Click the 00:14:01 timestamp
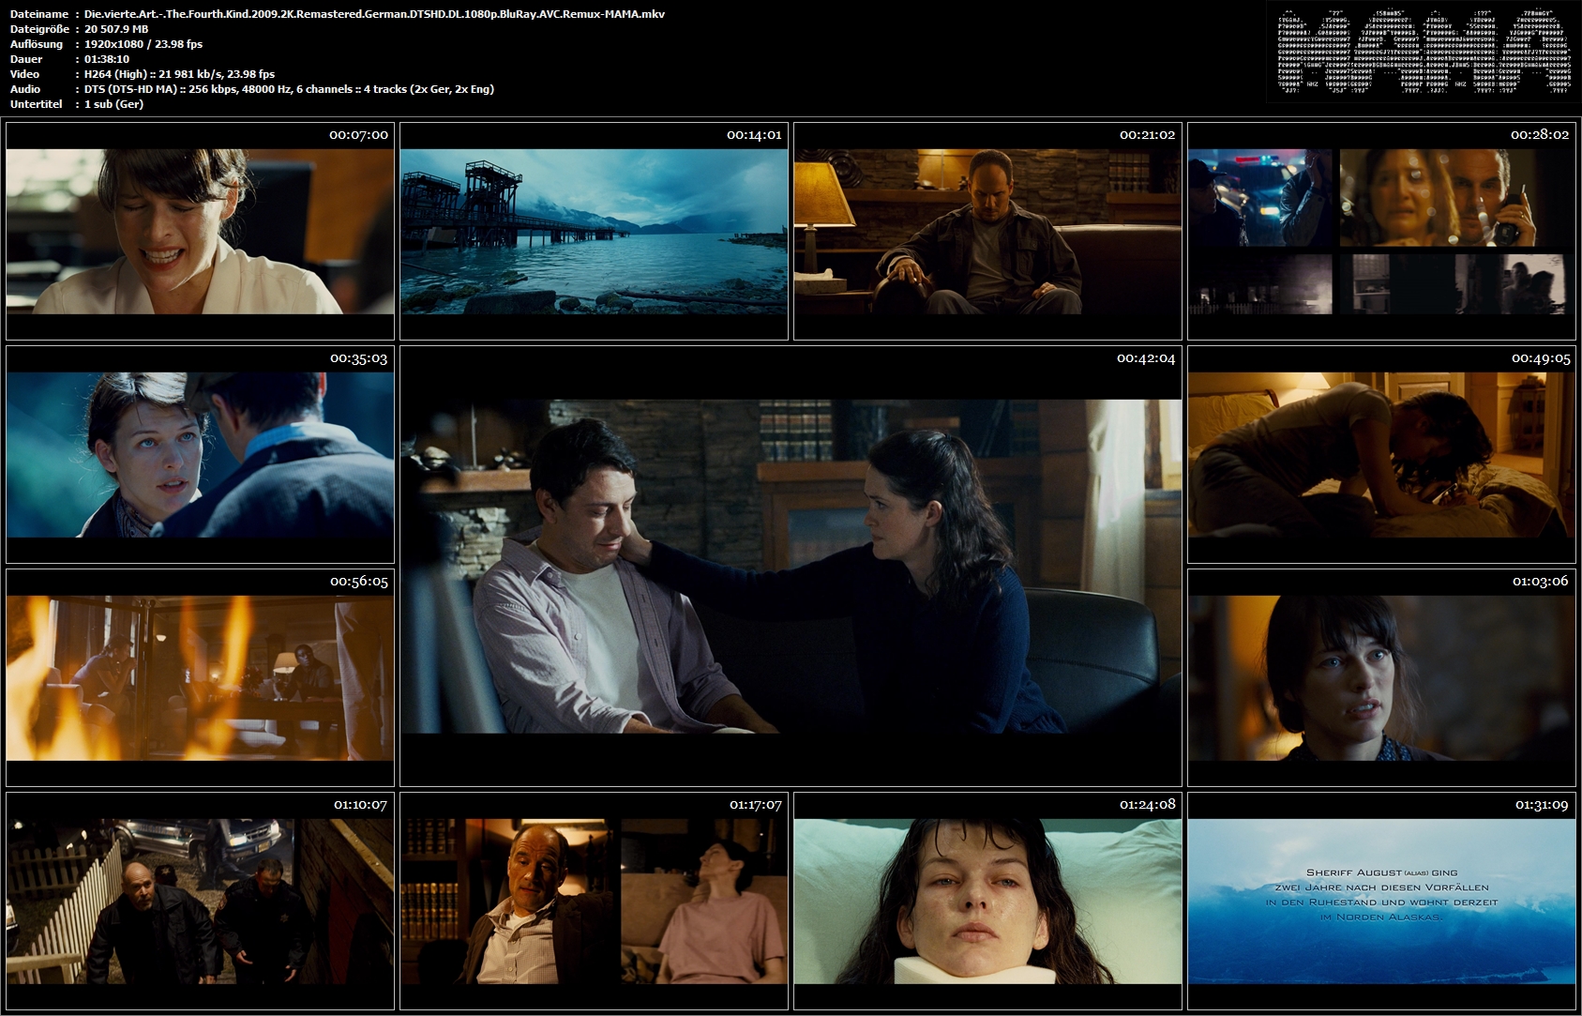The image size is (1582, 1016). pyautogui.click(x=754, y=135)
